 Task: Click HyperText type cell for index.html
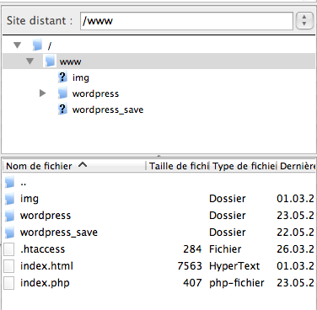(234, 266)
